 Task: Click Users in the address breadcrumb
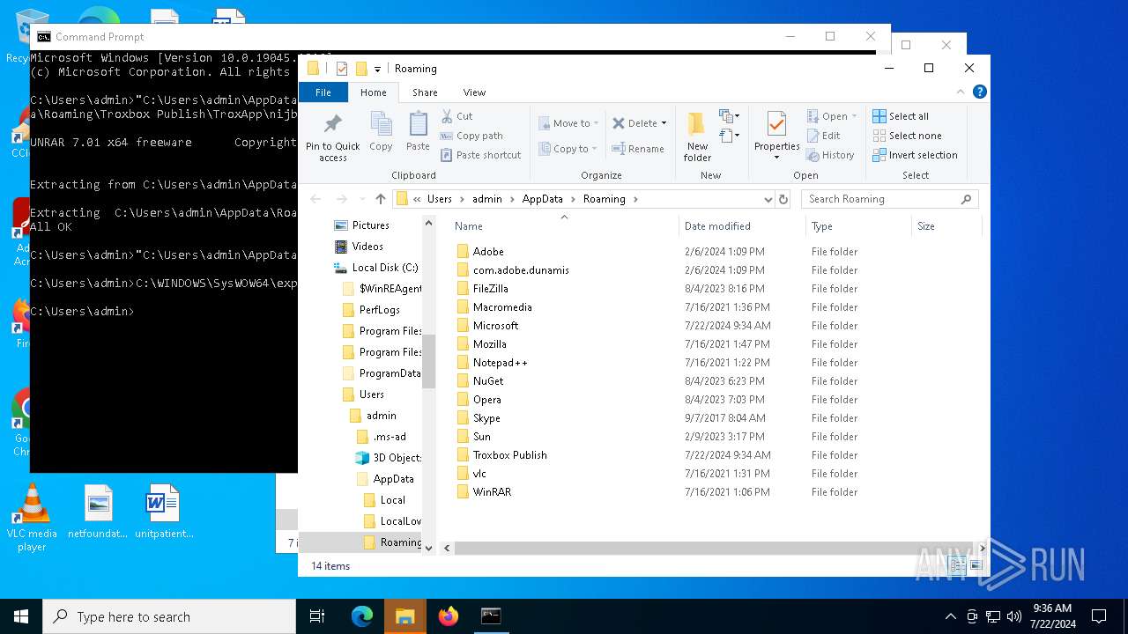tap(440, 199)
